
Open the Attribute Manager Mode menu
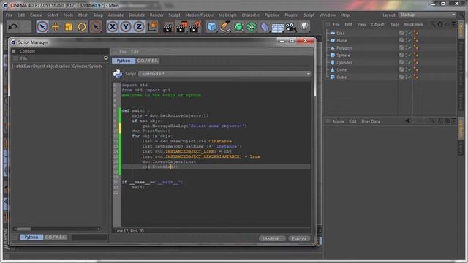pos(339,121)
